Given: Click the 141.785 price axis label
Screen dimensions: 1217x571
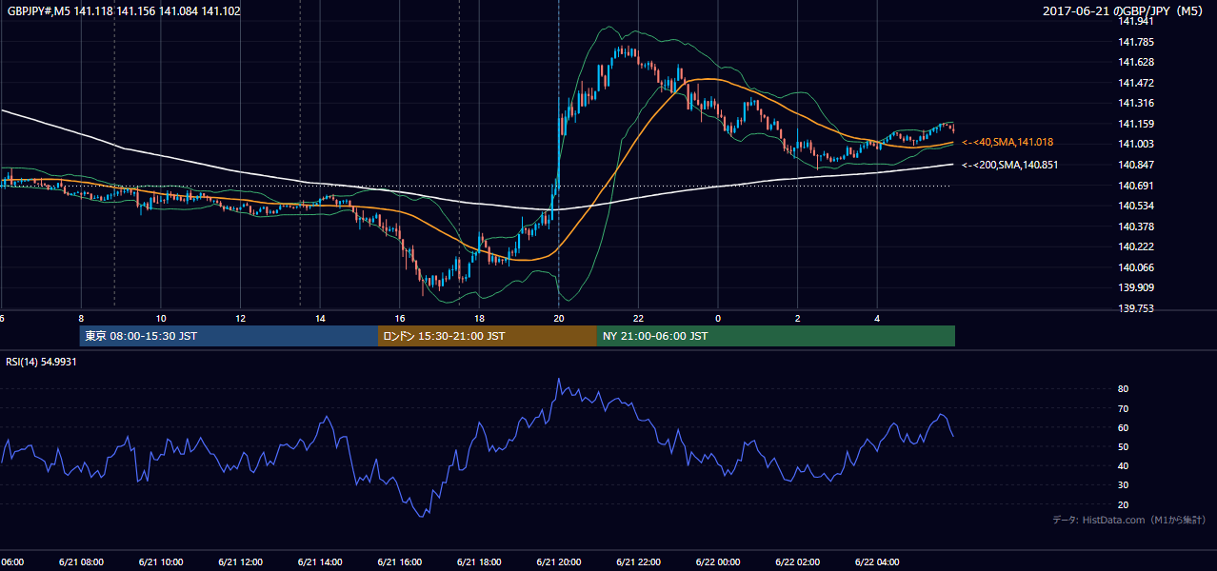Looking at the screenshot, I should coord(1136,42).
